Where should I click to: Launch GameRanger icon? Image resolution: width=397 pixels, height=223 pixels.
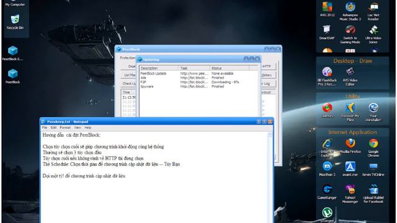(x=327, y=192)
